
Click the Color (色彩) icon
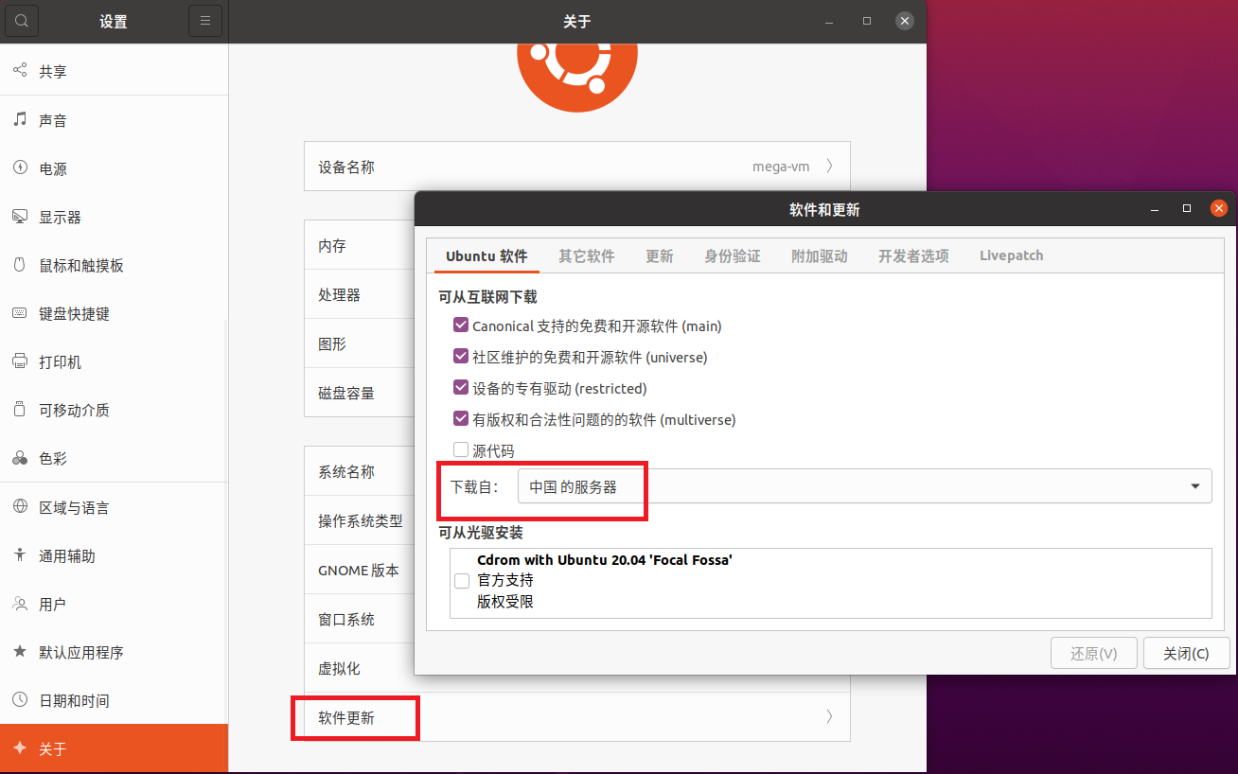click(x=20, y=458)
